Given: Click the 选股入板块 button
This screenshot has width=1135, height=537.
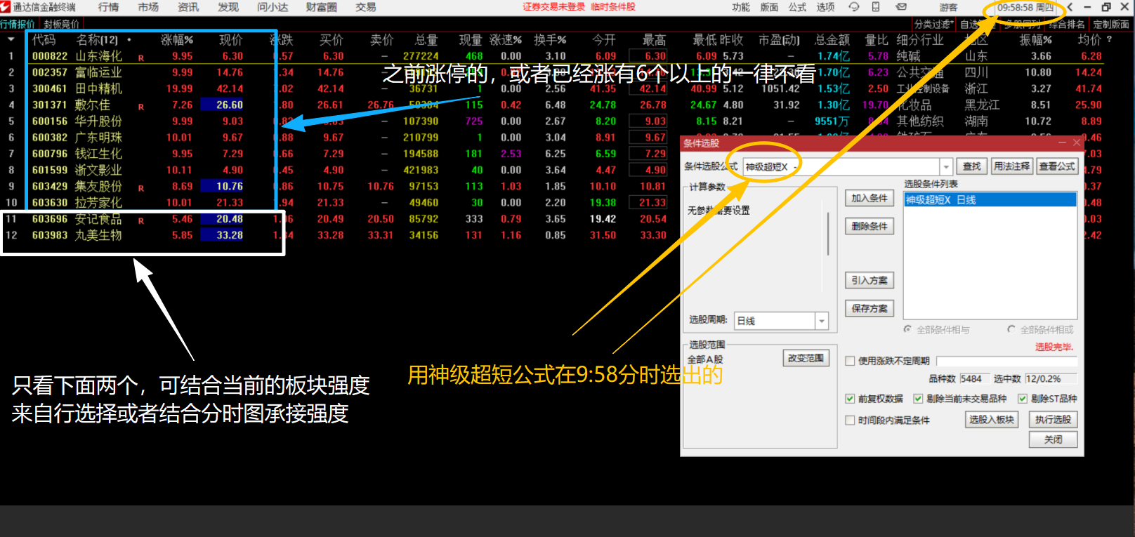Looking at the screenshot, I should click(992, 420).
